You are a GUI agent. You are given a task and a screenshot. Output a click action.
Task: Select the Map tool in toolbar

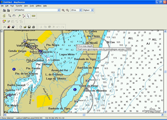(4, 16)
